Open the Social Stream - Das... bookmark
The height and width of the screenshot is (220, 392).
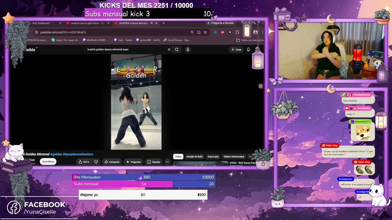(177, 40)
